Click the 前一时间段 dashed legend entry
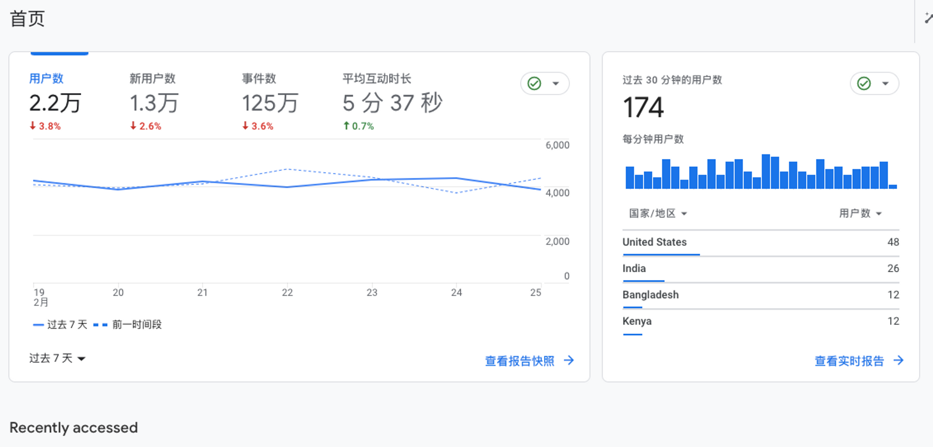This screenshot has width=933, height=447. point(127,324)
